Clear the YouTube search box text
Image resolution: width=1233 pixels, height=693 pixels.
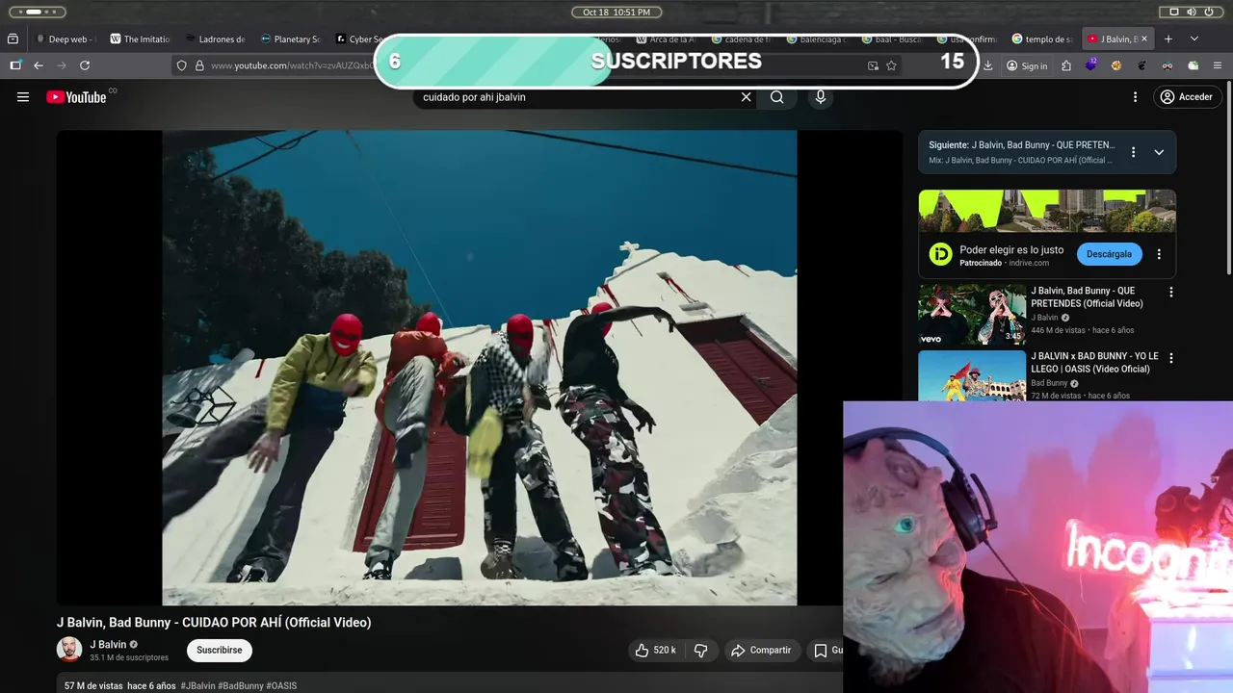tap(746, 97)
